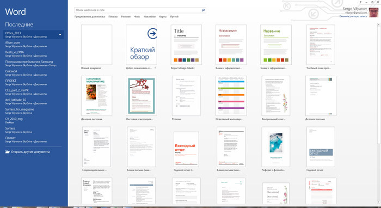The image size is (381, 208).
Task: Select the Письма search suggestion
Action: (x=113, y=17)
